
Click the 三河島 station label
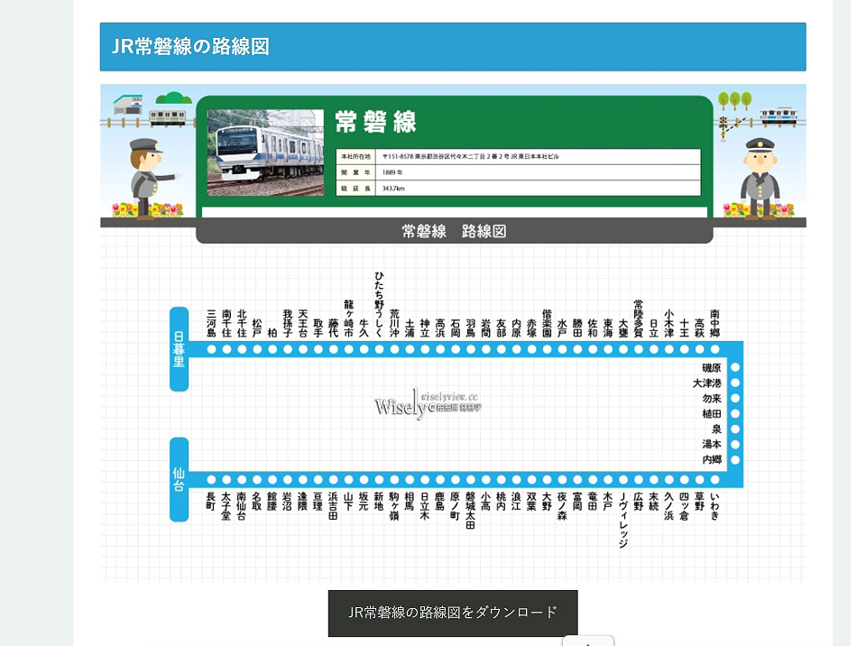point(211,324)
